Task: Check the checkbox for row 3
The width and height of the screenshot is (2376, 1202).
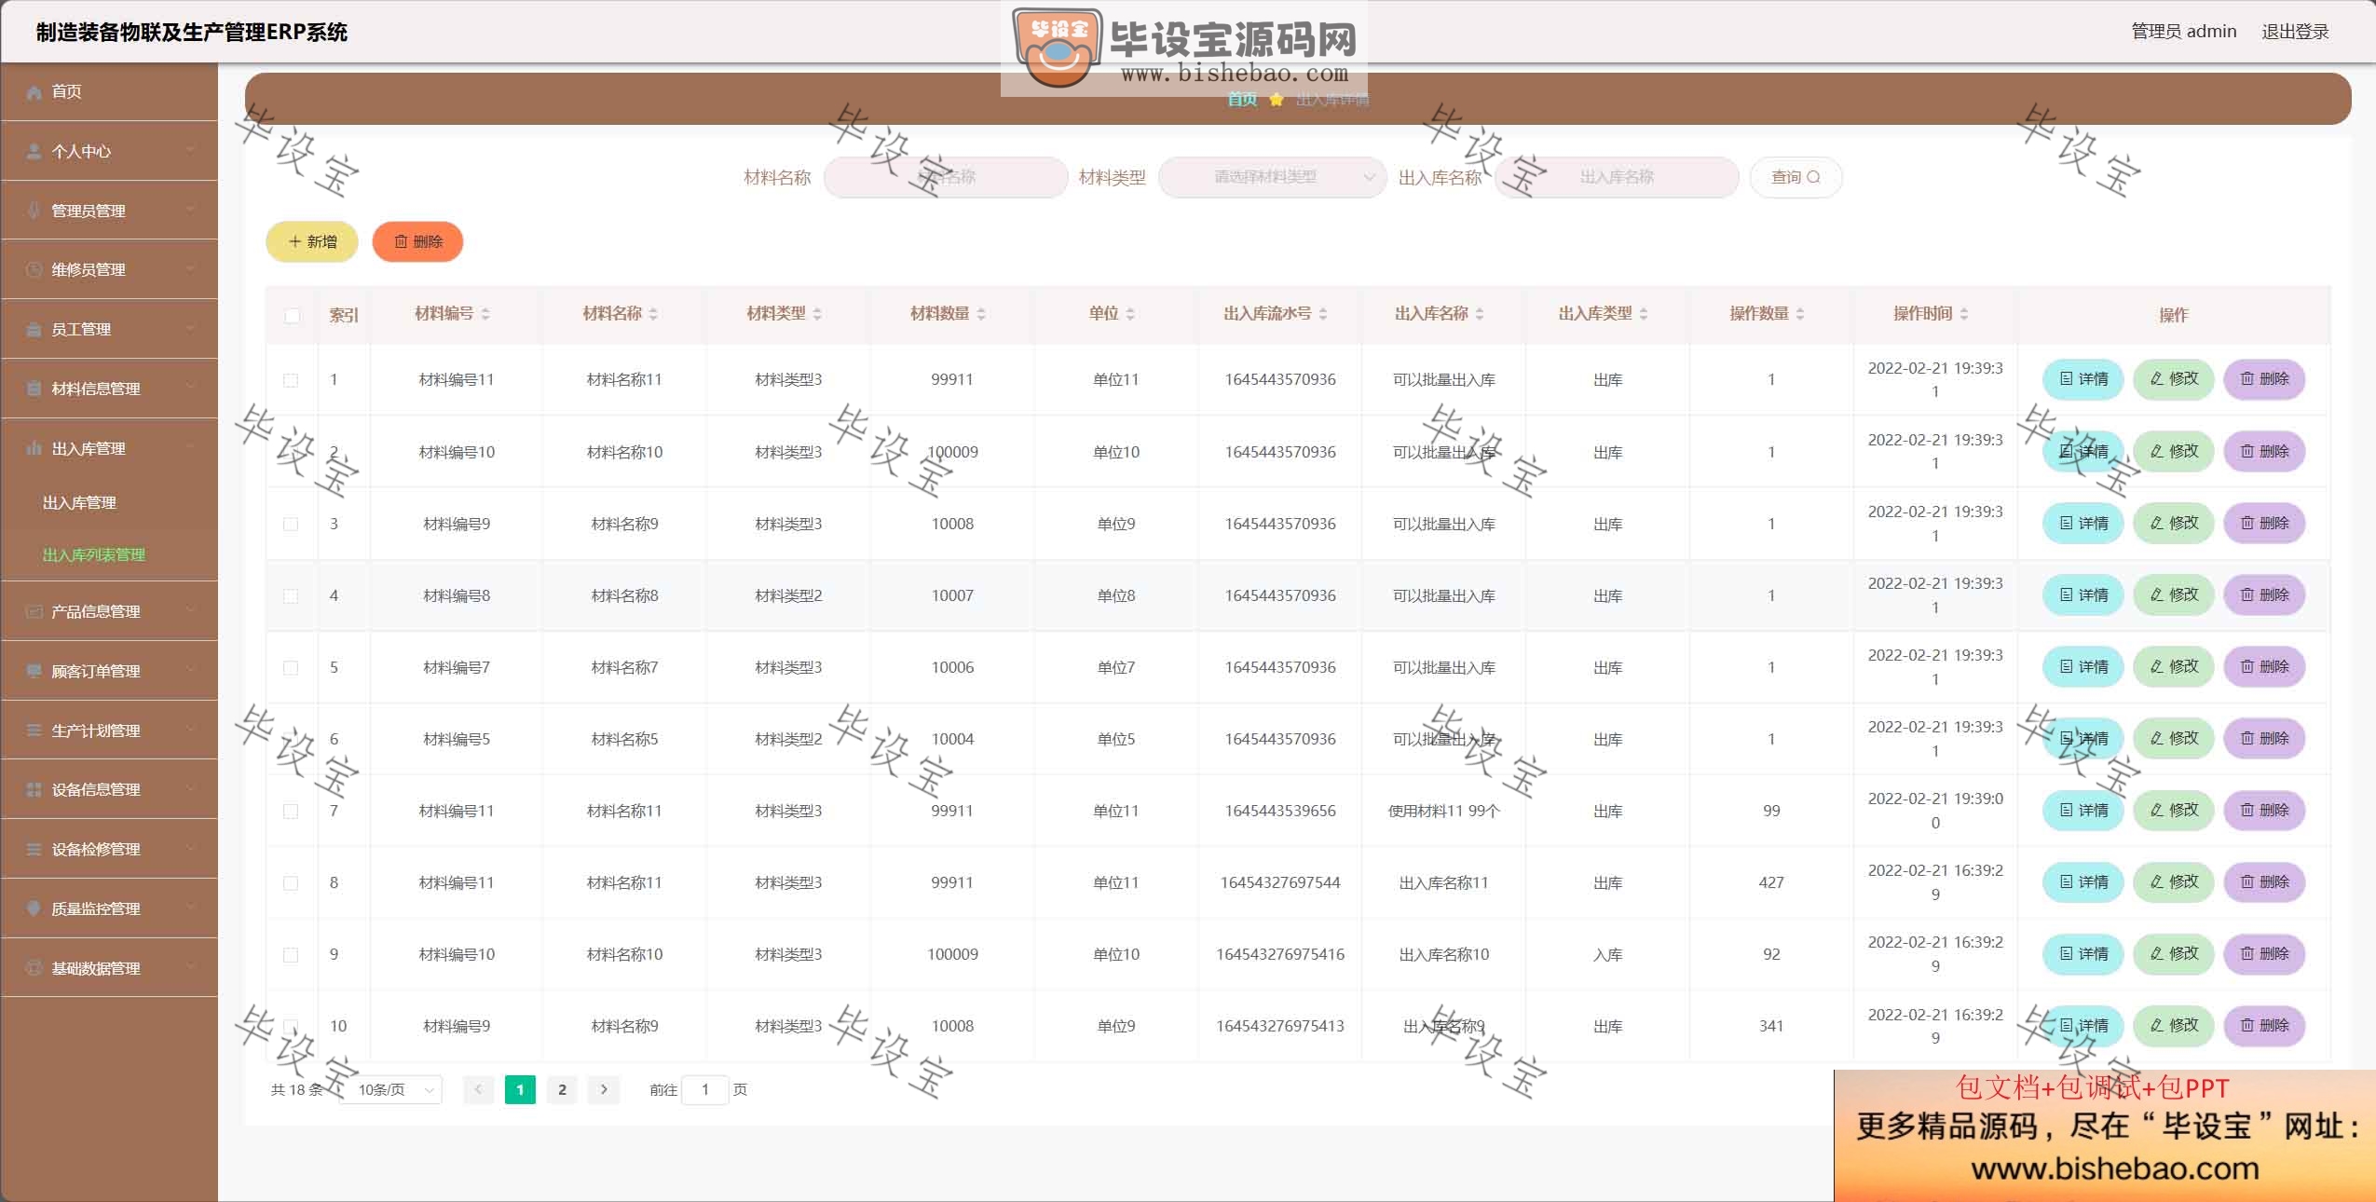Action: [291, 524]
